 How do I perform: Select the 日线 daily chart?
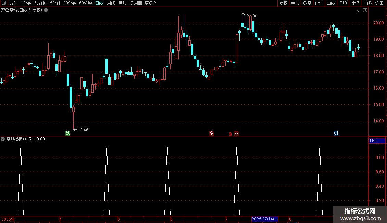point(99,3)
